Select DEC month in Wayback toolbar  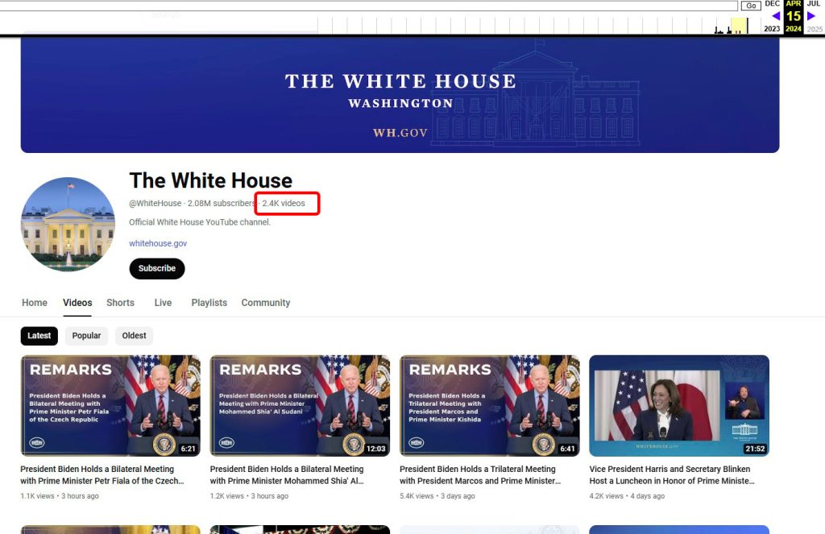coord(772,4)
